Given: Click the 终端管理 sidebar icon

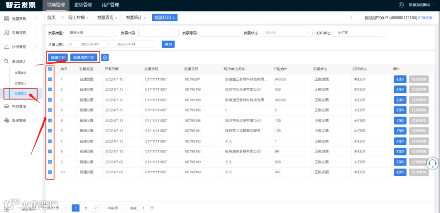Looking at the screenshot, I should pyautogui.click(x=6, y=106).
